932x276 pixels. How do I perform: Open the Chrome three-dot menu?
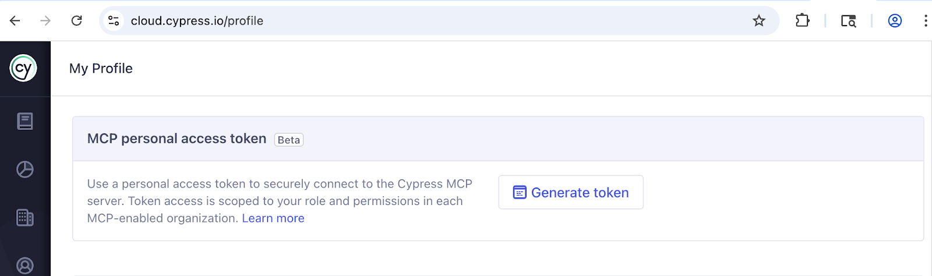[925, 21]
